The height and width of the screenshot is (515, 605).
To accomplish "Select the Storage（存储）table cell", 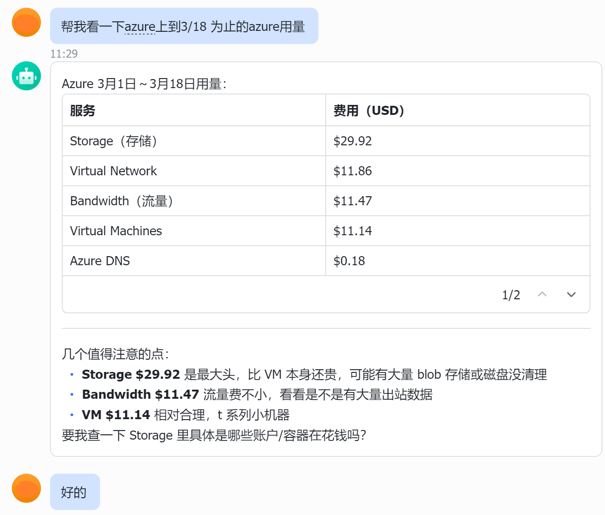I will (x=194, y=141).
